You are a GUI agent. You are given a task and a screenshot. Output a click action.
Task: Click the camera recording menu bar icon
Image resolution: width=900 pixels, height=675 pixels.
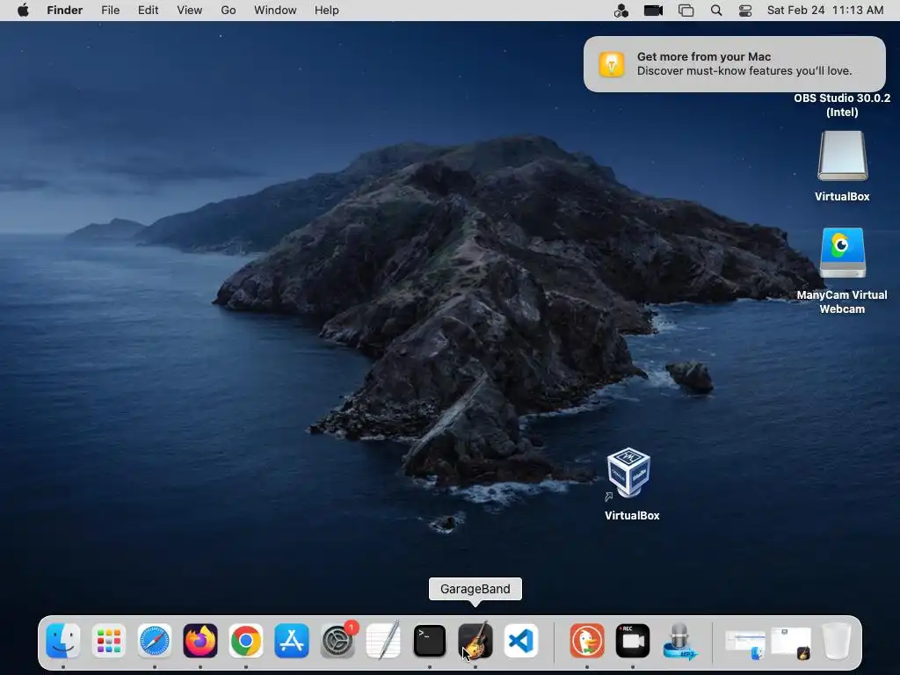point(653,11)
